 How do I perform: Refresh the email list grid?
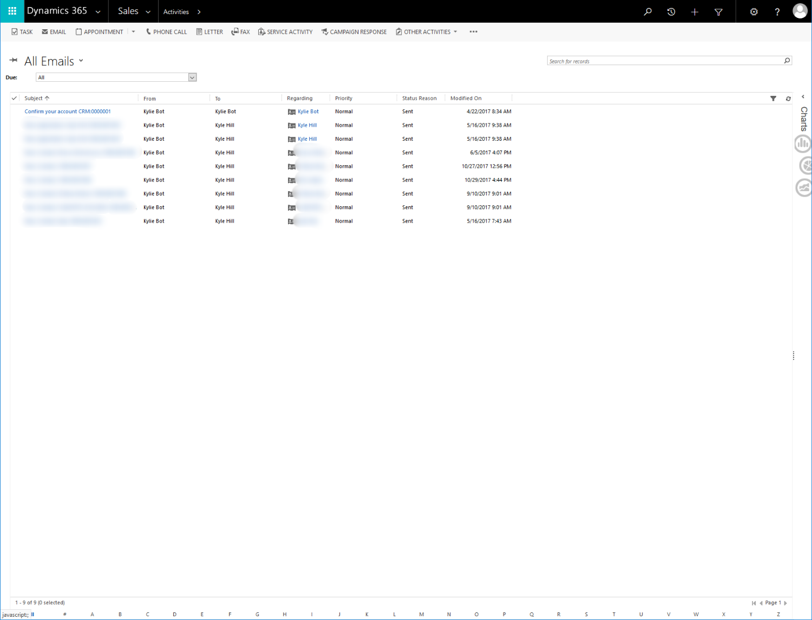pyautogui.click(x=788, y=99)
